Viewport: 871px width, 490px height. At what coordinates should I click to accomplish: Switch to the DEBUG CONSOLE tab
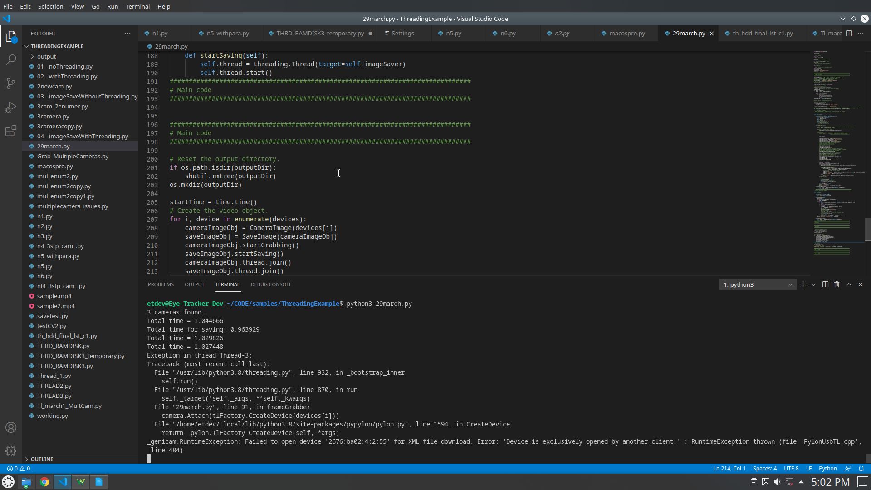tap(271, 284)
